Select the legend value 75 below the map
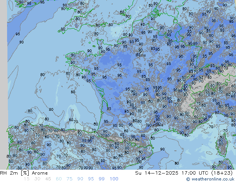236x182 pixels. 70,179
